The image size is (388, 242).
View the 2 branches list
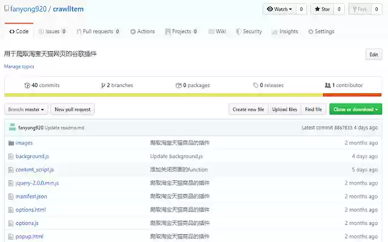(117, 85)
